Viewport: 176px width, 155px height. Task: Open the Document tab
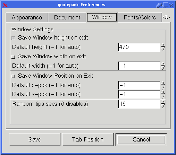pyautogui.click(x=67, y=18)
